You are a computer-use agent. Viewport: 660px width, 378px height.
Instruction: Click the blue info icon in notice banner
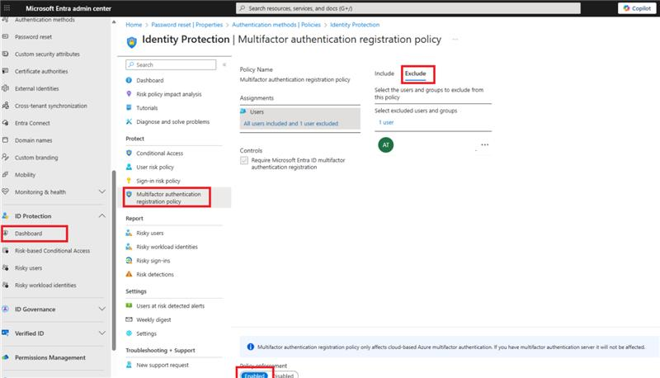pyautogui.click(x=251, y=347)
